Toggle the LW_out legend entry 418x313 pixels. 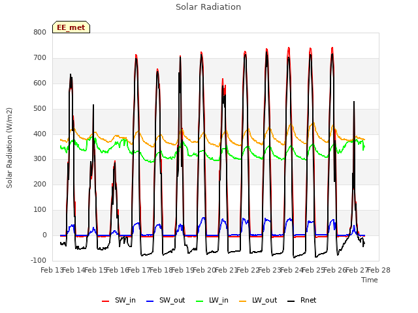258,301
